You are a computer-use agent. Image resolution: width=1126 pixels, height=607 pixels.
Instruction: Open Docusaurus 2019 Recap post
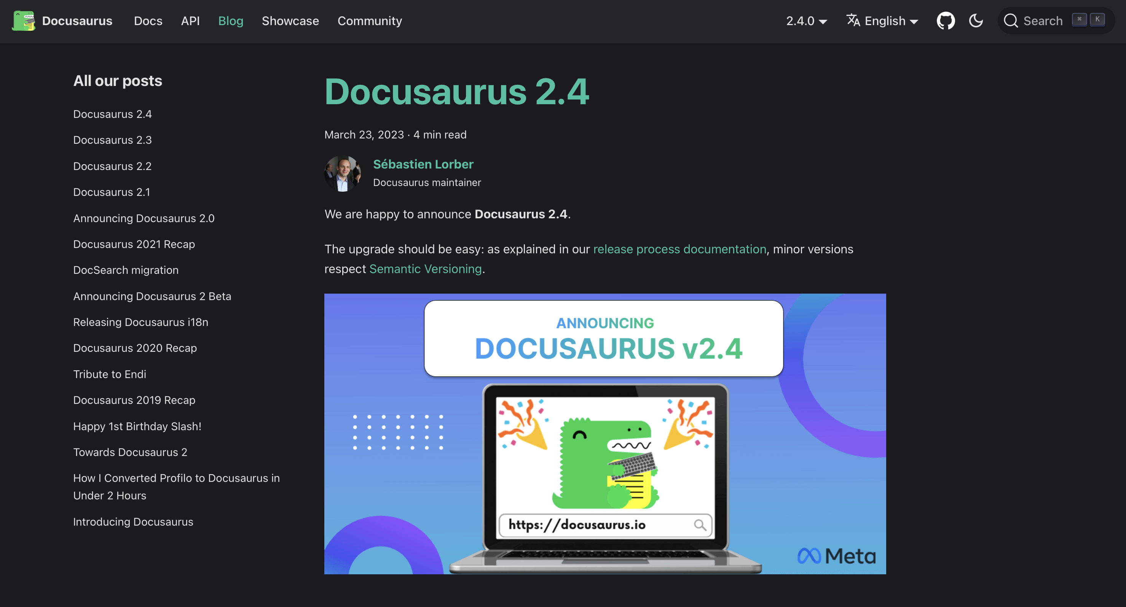(134, 400)
